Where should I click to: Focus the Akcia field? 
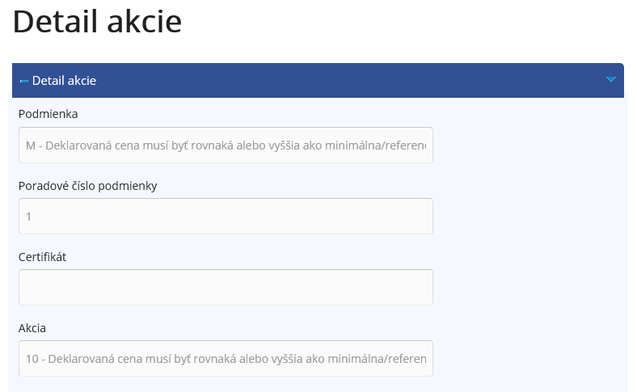point(226,358)
